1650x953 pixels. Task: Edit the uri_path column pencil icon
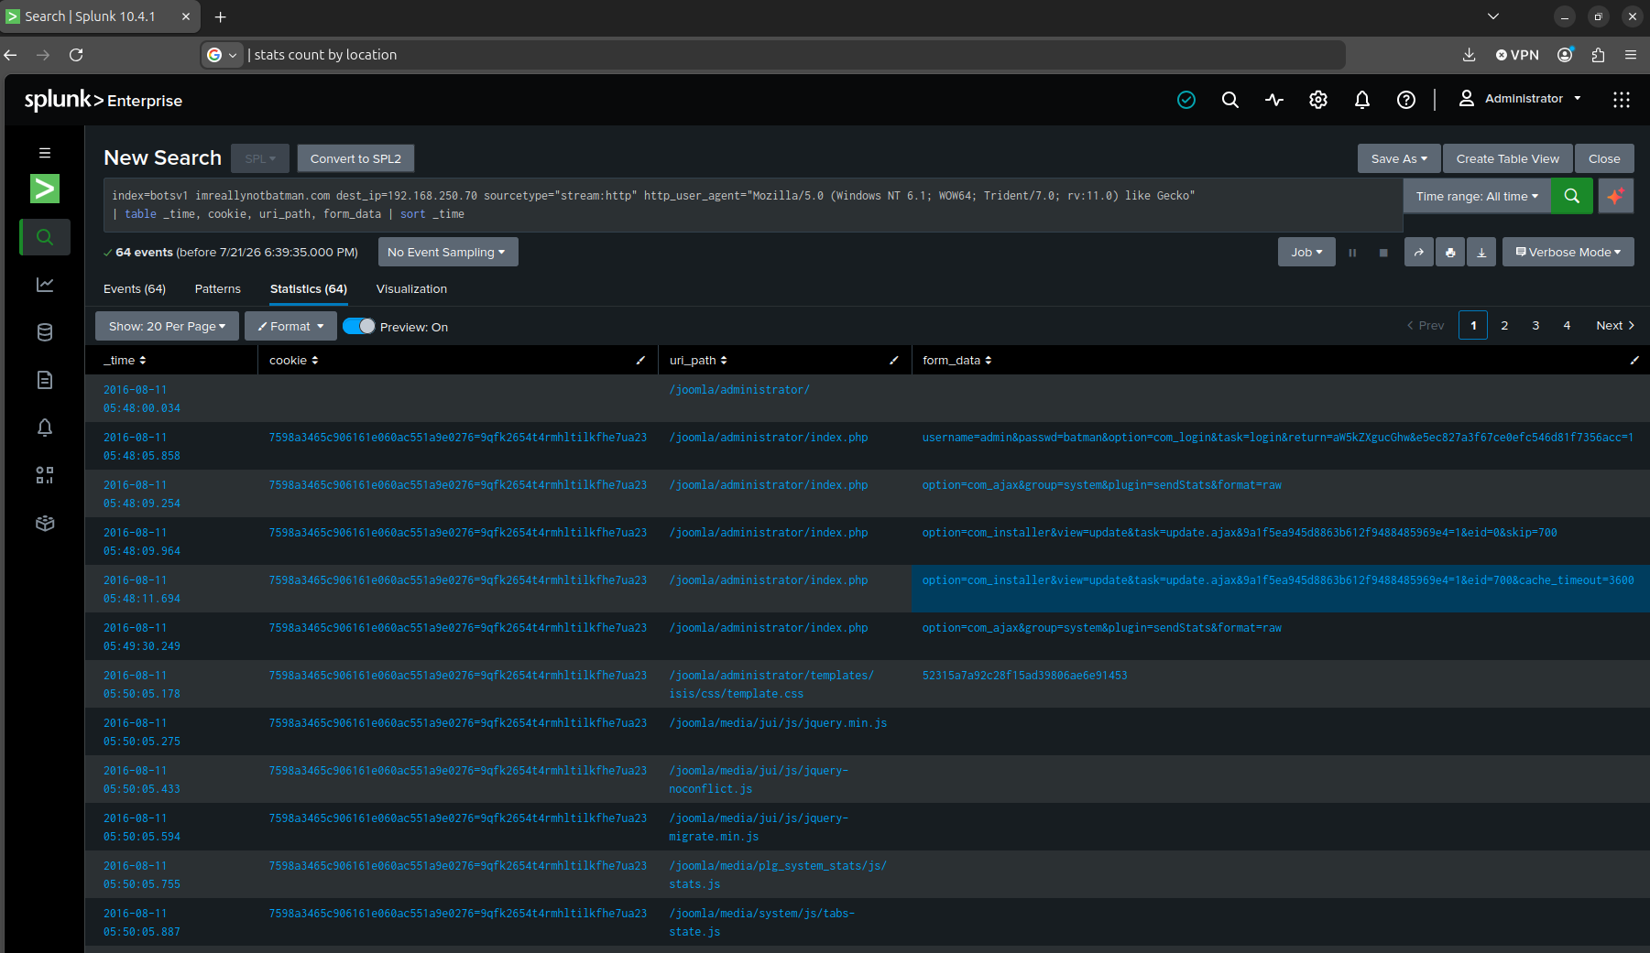(x=894, y=361)
